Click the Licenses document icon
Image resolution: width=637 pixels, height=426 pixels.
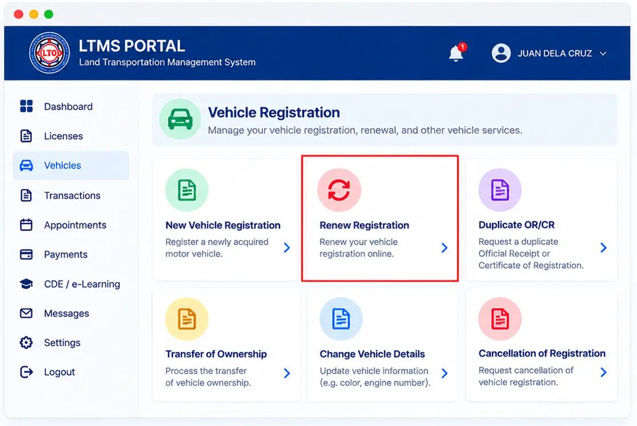[x=26, y=136]
